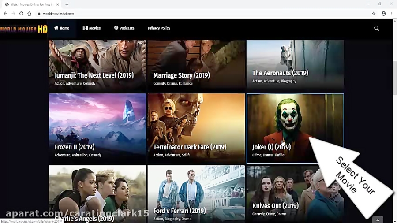Open the Movies menu item
The width and height of the screenshot is (397, 223).
pos(92,28)
